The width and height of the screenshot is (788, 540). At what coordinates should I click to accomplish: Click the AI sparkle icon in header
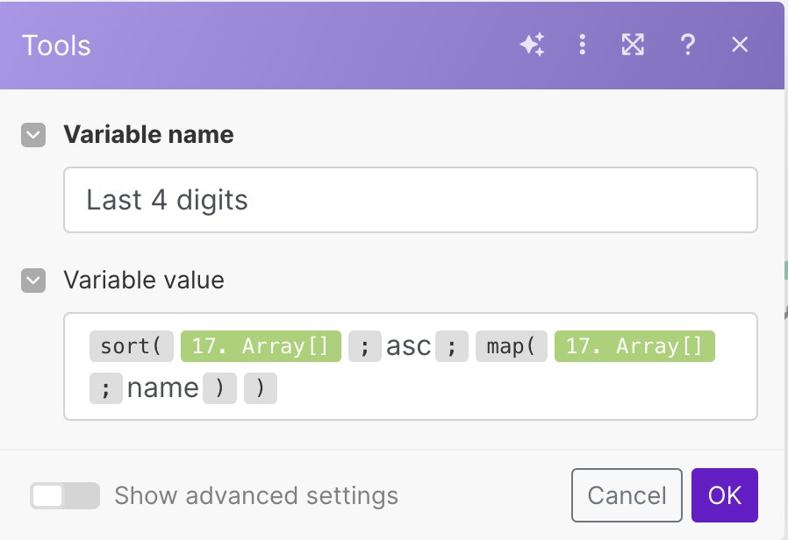532,45
